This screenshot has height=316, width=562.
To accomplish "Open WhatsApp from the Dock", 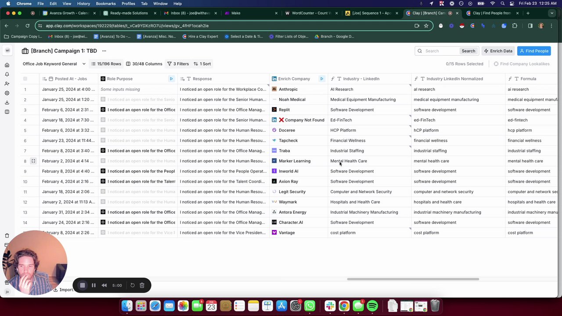I will click(x=310, y=305).
